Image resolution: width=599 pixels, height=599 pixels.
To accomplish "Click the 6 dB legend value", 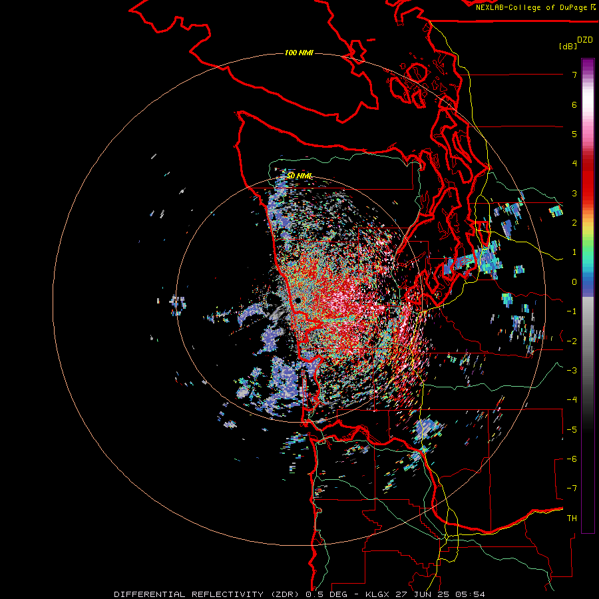I will (x=574, y=104).
